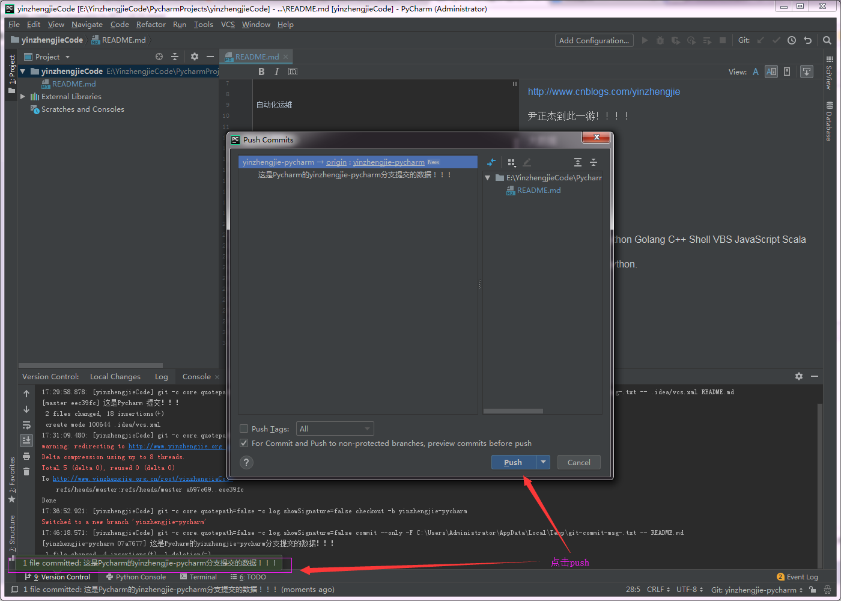
Task: Open the Git update/pull icon in toolbar
Action: (x=759, y=40)
